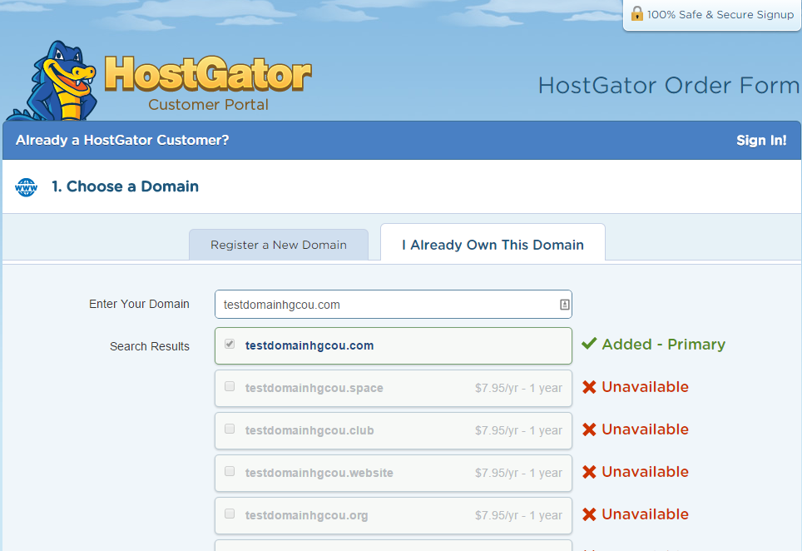This screenshot has height=551, width=802.
Task: Tick the testdomainhgcou.space checkbox
Action: pos(230,386)
